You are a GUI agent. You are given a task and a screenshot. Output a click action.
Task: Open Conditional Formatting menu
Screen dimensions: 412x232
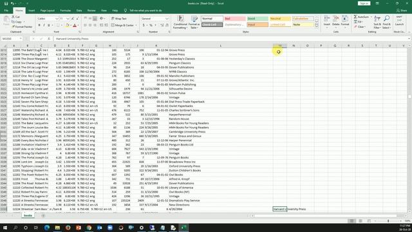click(180, 23)
